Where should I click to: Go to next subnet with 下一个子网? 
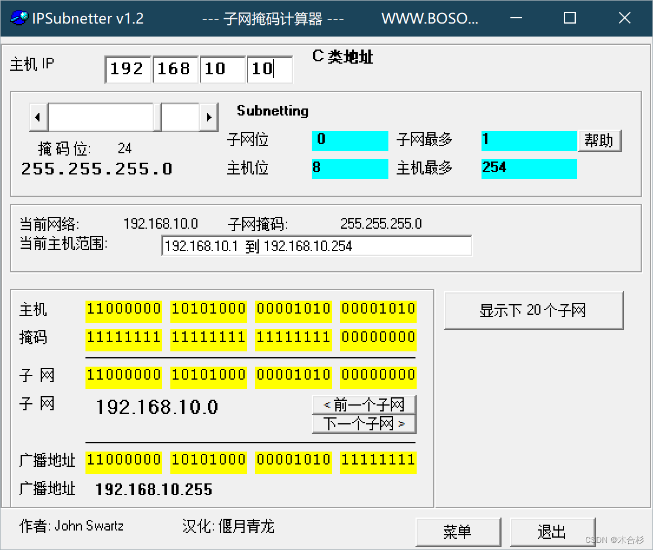[364, 424]
